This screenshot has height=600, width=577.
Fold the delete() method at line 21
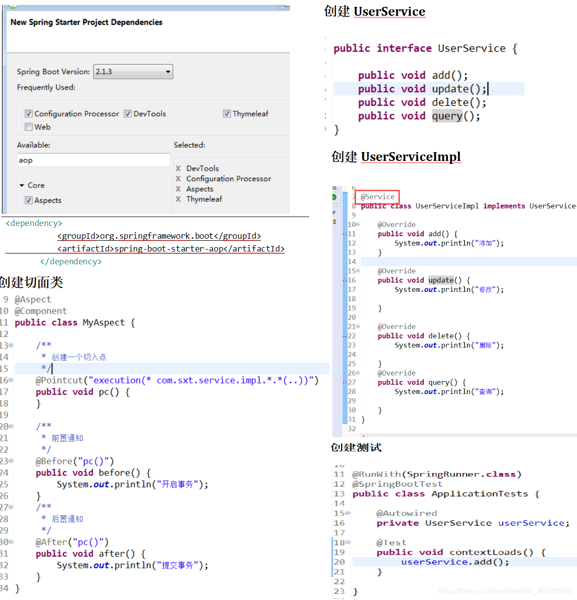[358, 326]
